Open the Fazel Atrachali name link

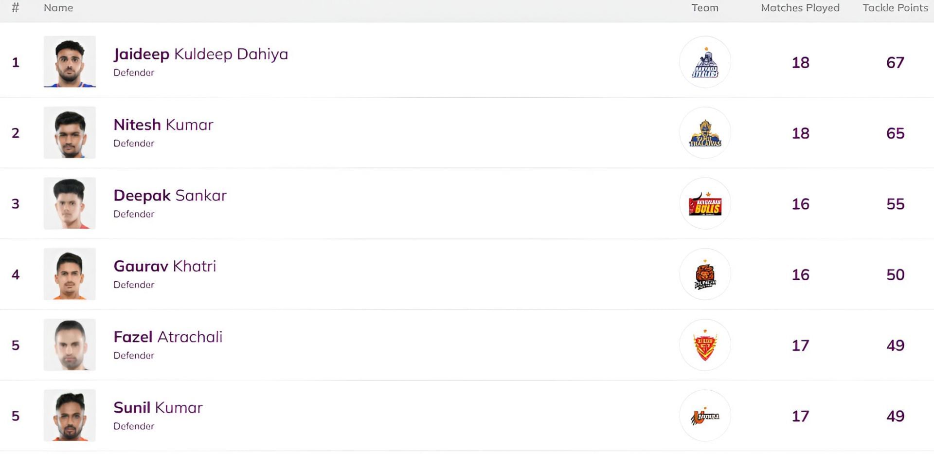168,337
